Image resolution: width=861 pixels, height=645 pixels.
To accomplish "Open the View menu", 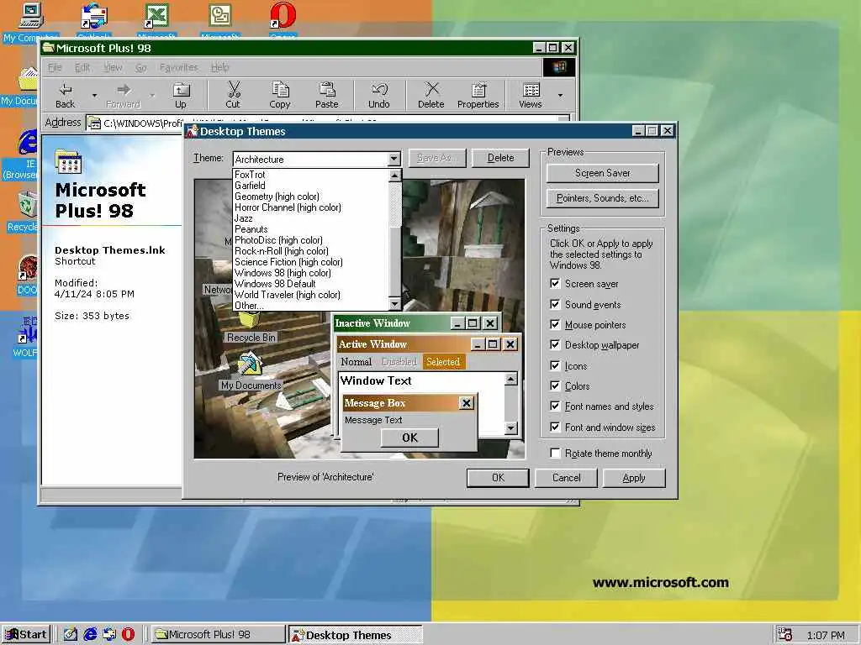I will 114,67.
